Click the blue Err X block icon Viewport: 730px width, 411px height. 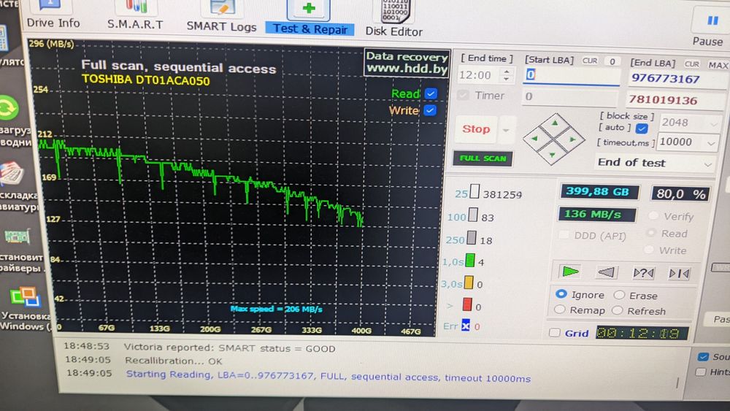click(x=466, y=326)
